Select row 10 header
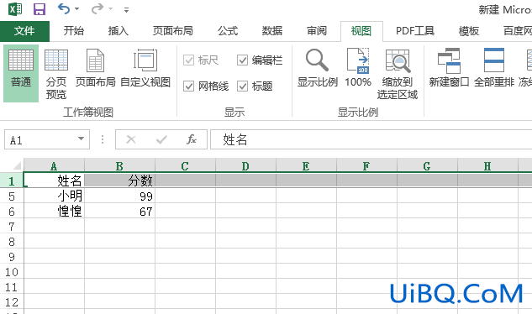This screenshot has width=532, height=314. 12,272
